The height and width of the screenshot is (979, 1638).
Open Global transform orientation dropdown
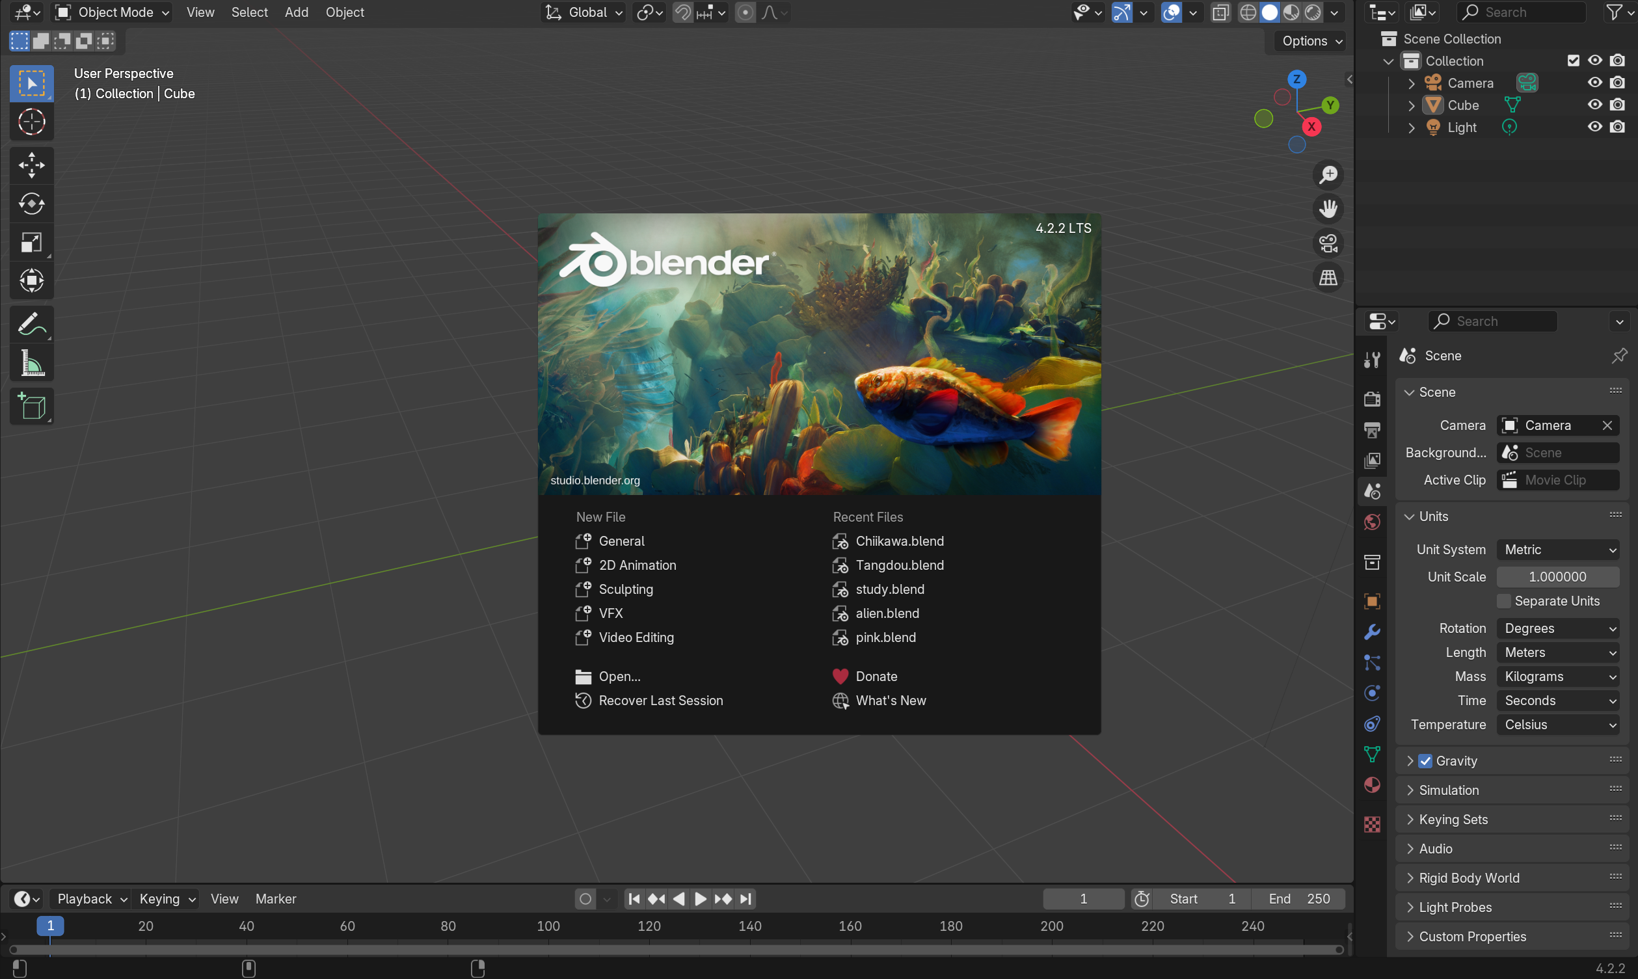tap(582, 12)
